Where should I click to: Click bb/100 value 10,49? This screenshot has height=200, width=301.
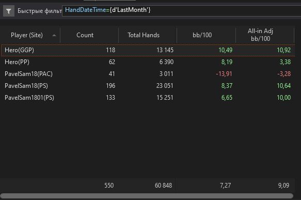pos(226,50)
